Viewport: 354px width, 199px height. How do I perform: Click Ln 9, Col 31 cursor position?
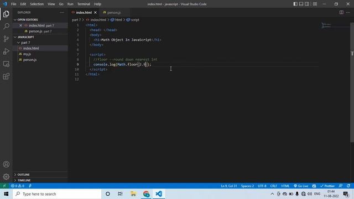click(228, 186)
